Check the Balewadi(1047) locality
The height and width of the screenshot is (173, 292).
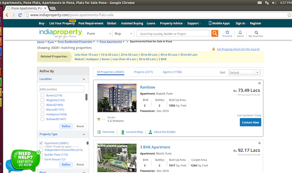43,119
